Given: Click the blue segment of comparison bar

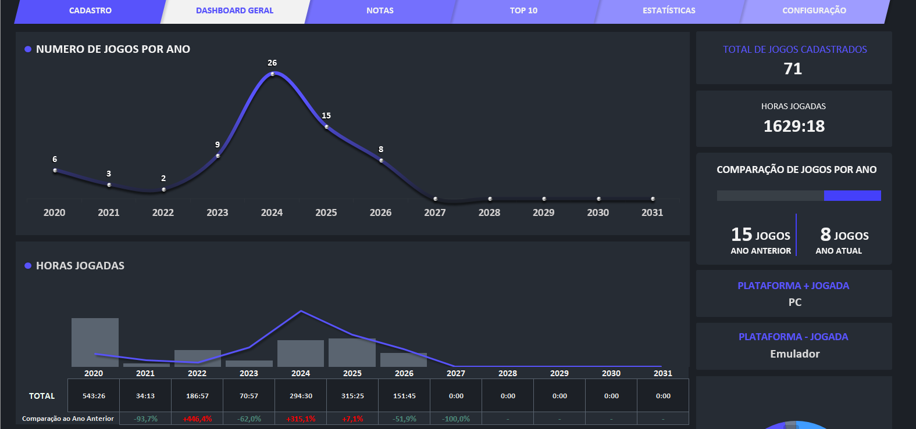Looking at the screenshot, I should click(853, 196).
